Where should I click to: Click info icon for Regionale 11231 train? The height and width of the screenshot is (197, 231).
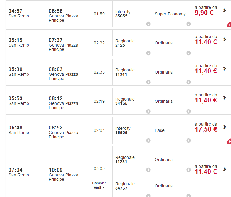[x=148, y=170]
